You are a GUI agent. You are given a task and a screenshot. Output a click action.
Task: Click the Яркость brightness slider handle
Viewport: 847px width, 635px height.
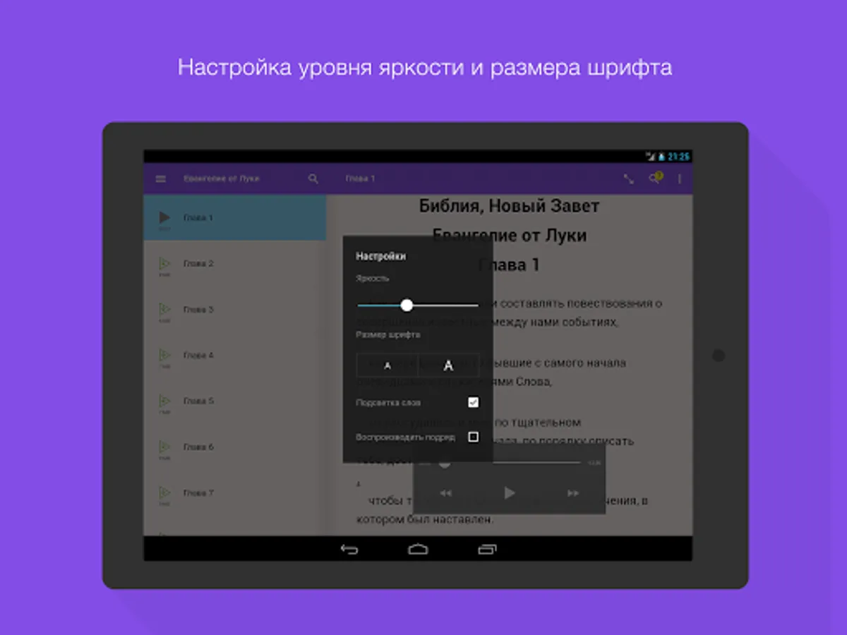(407, 305)
